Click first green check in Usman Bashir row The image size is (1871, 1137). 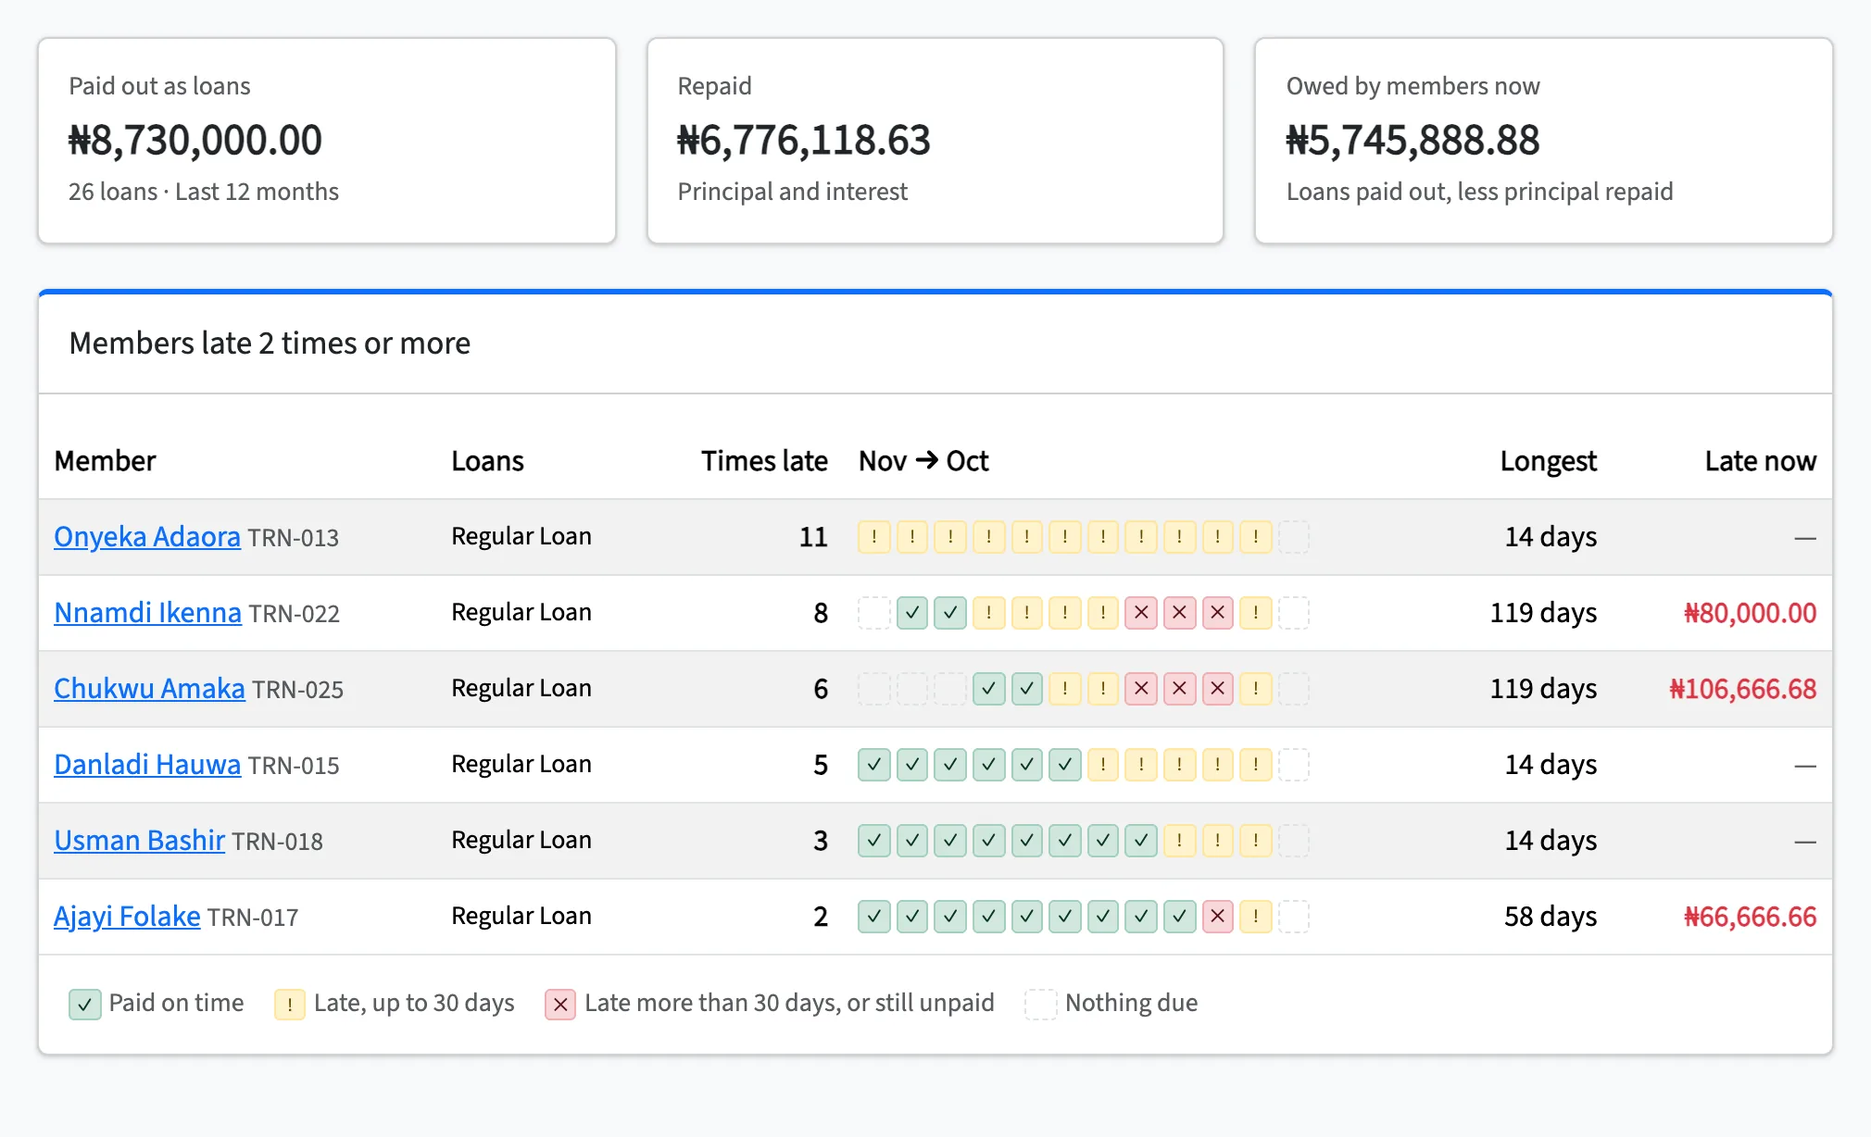[874, 841]
